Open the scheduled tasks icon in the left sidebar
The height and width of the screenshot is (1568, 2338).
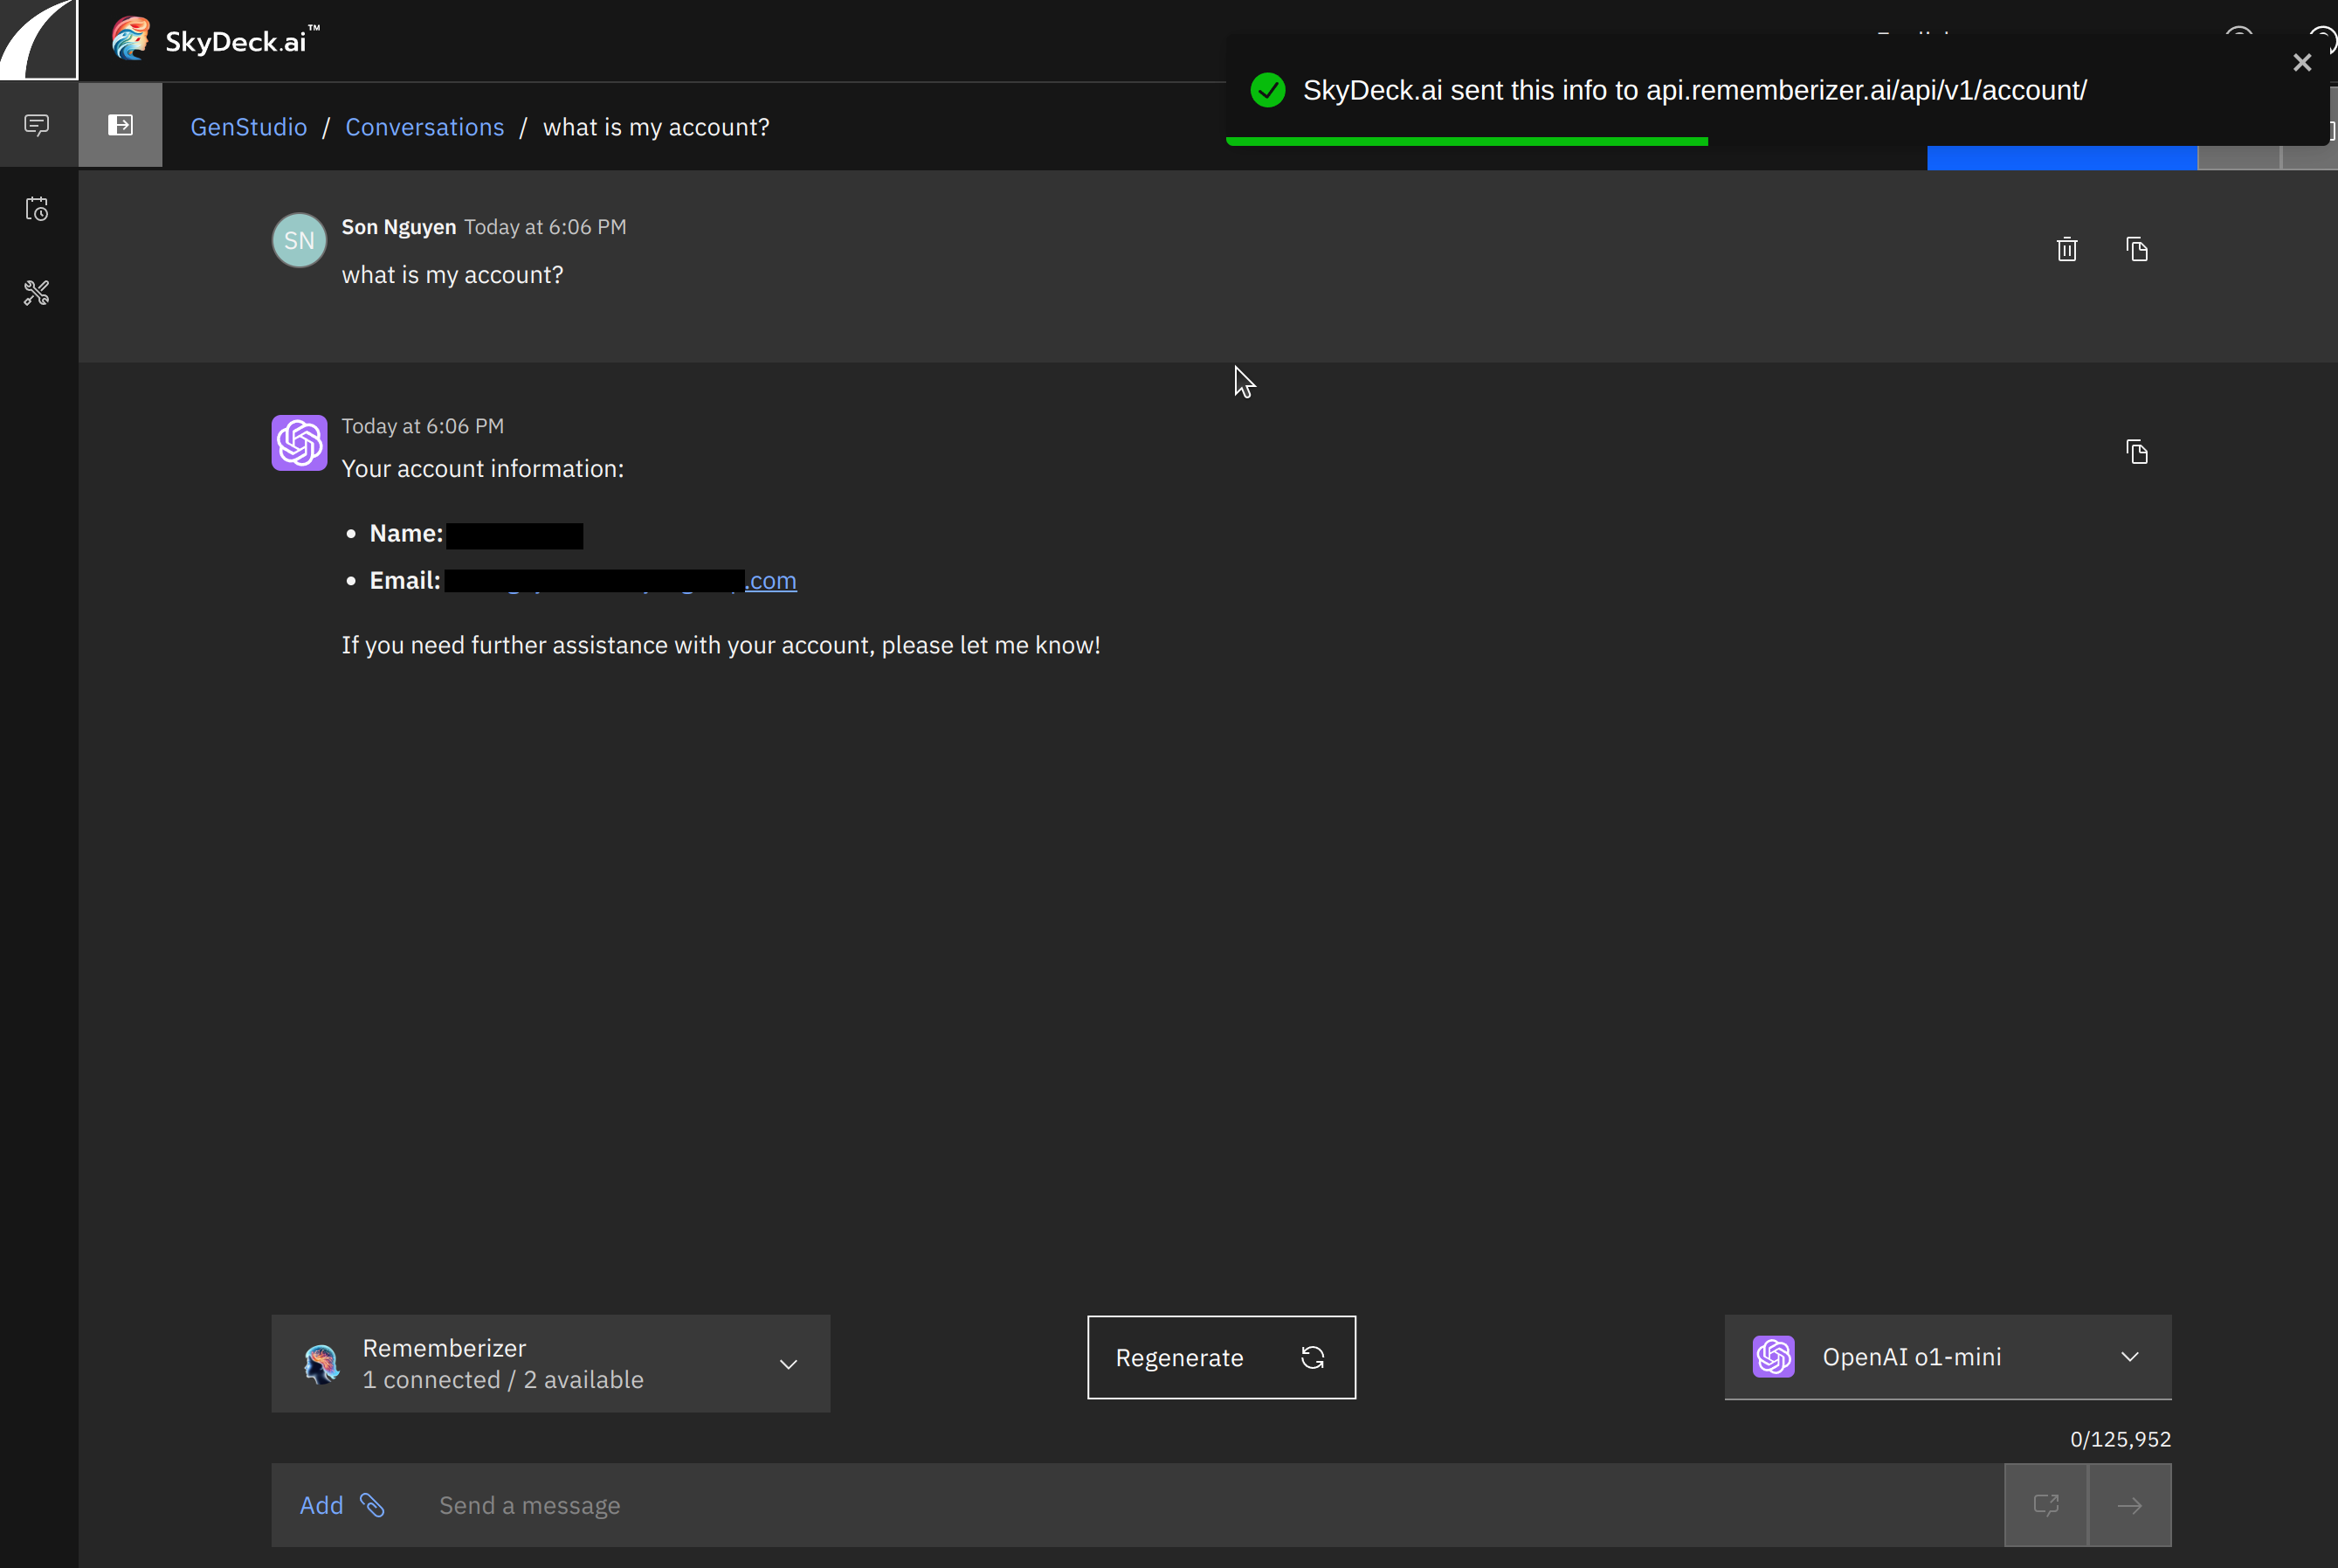[x=37, y=209]
